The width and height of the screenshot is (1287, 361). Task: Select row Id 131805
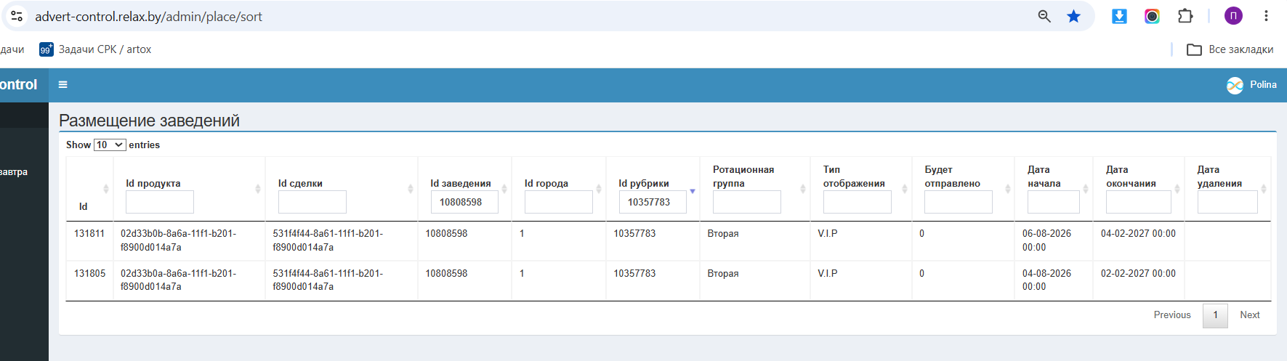click(89, 274)
